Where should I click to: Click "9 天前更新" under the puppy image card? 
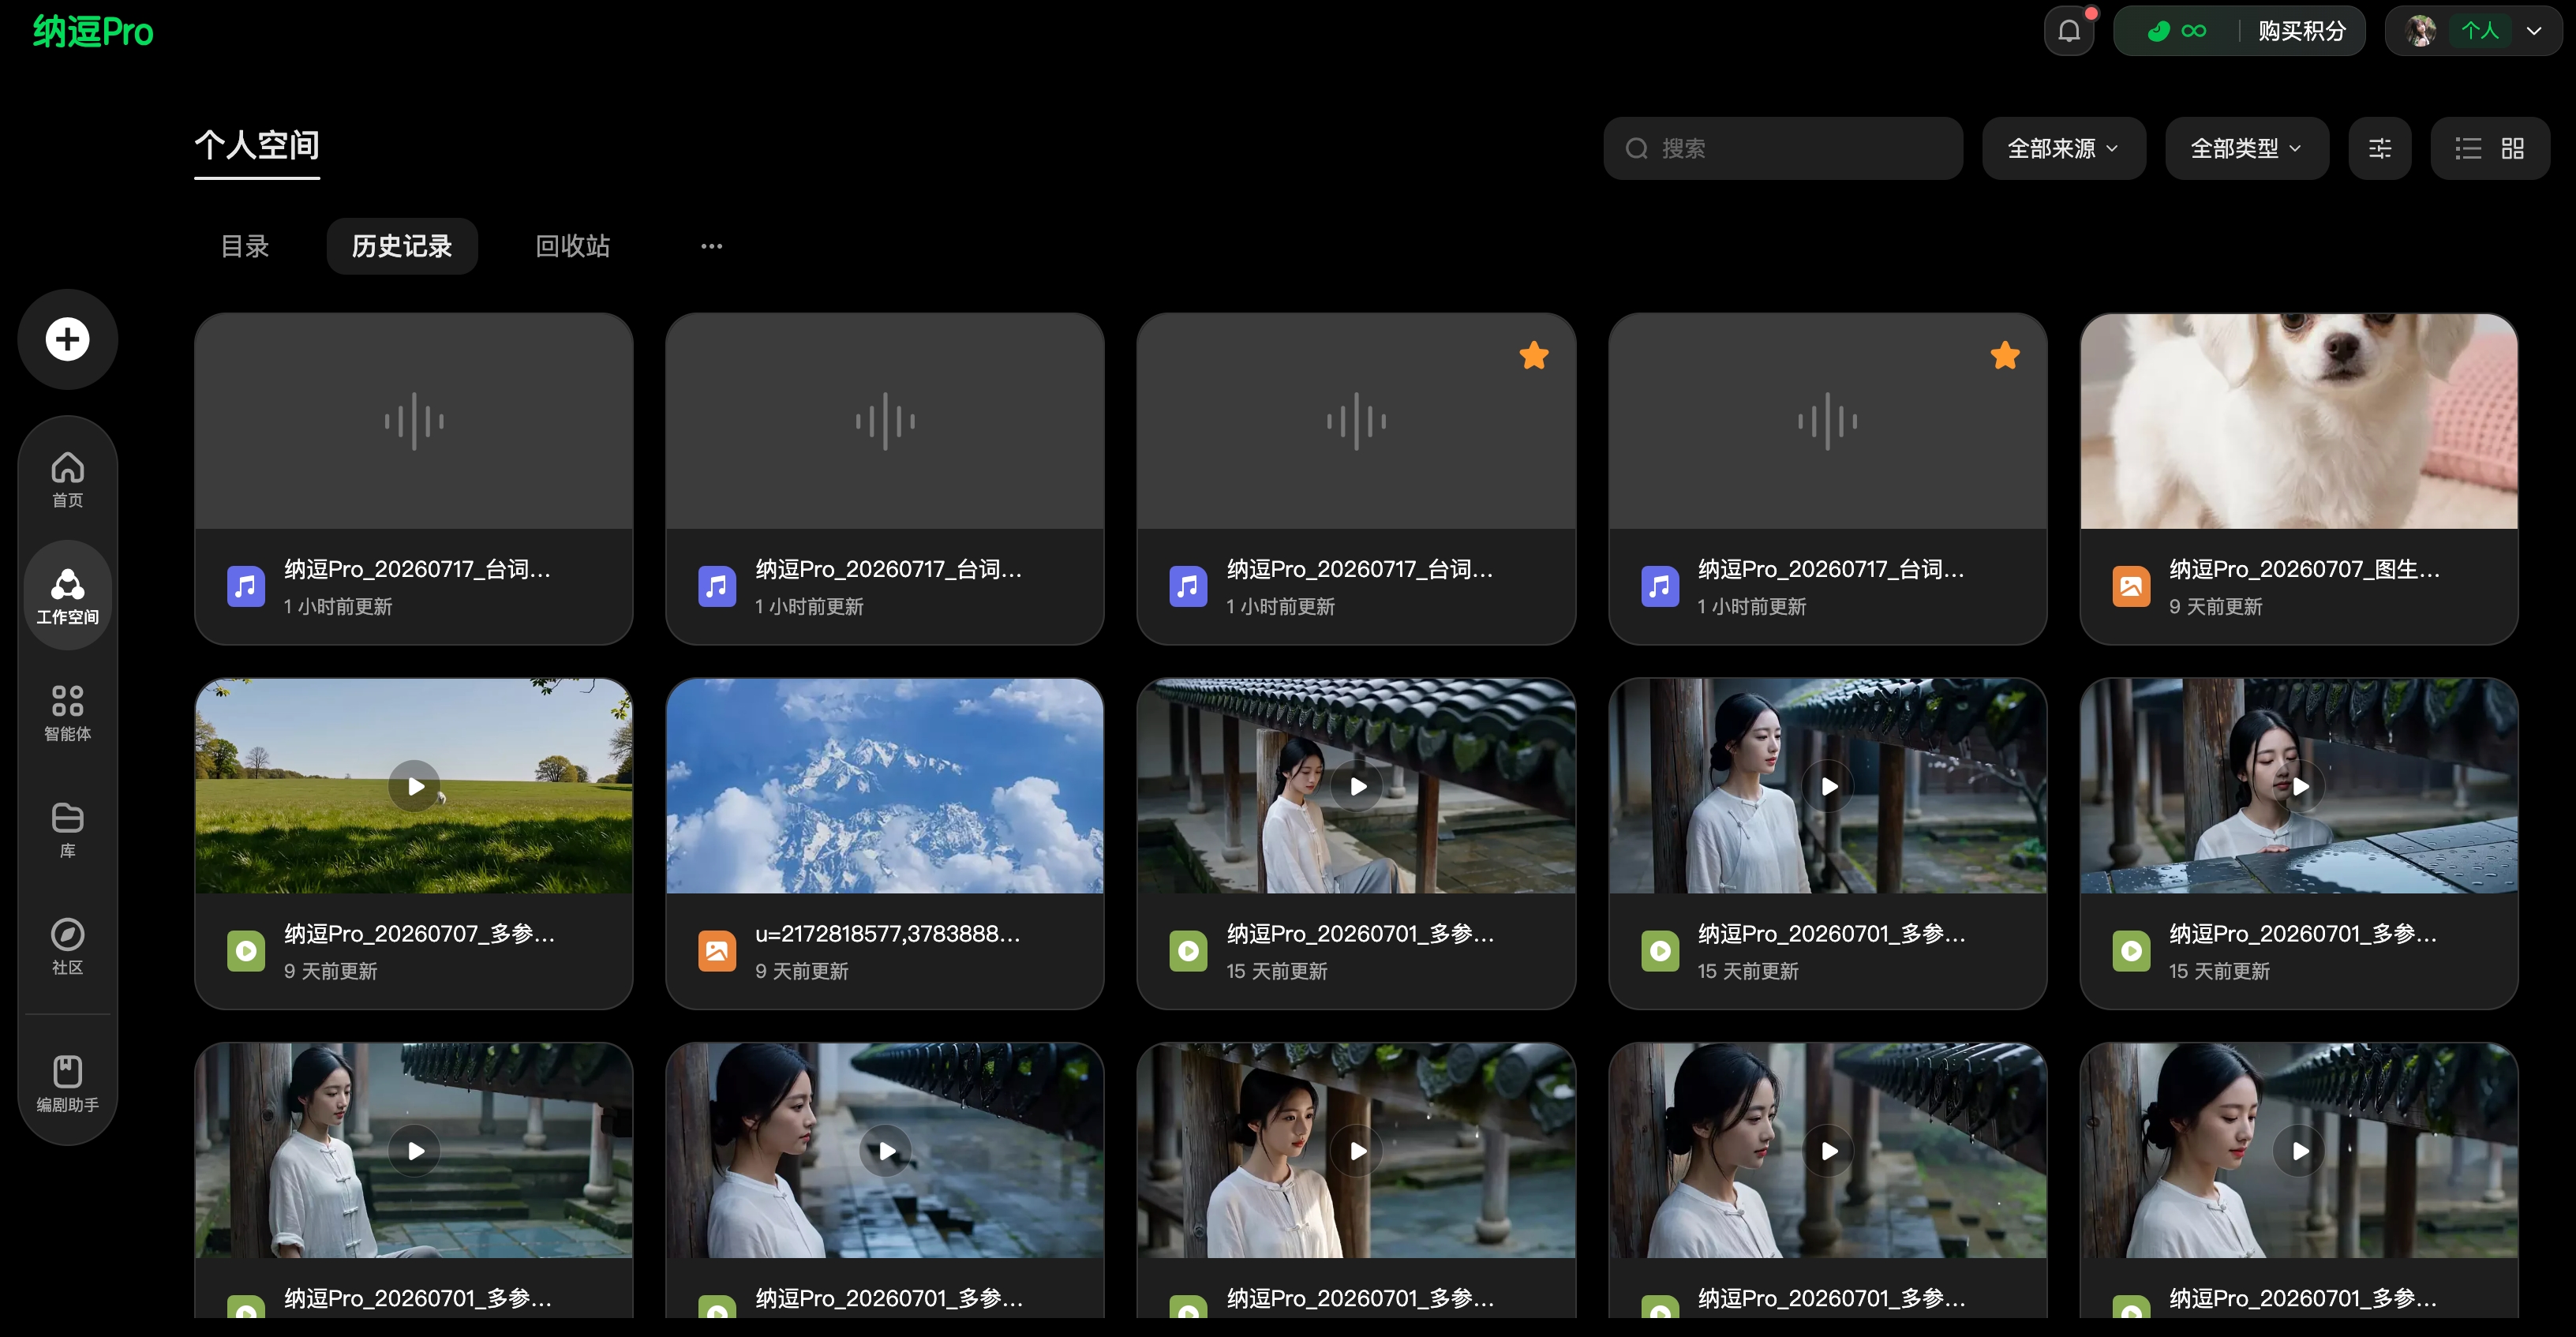tap(2215, 607)
